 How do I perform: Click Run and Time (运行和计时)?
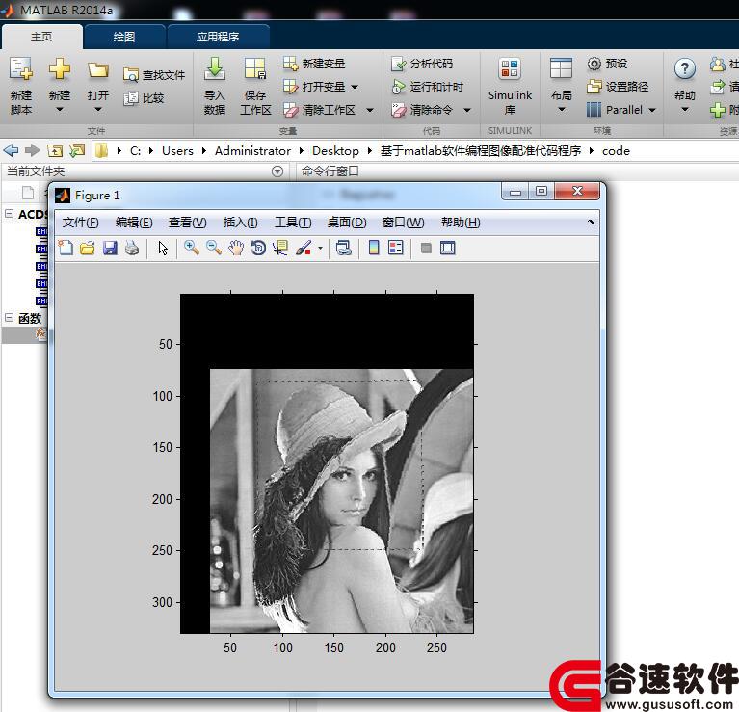(x=428, y=87)
